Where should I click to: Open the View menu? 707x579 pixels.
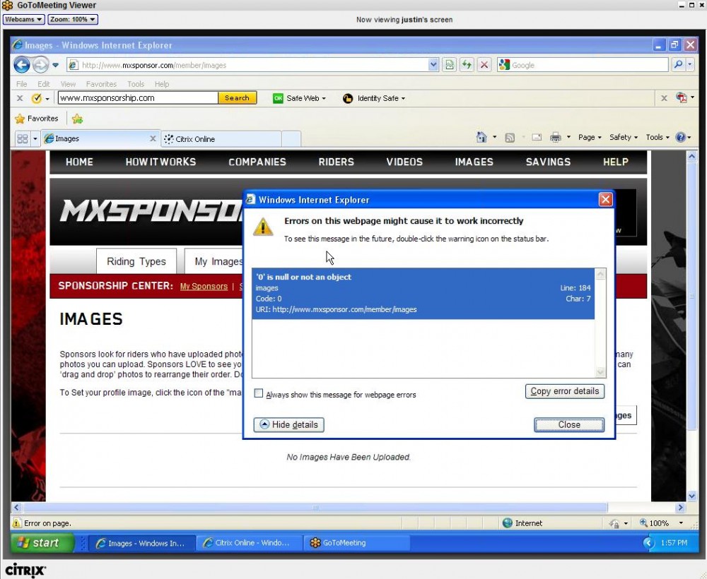coord(68,84)
